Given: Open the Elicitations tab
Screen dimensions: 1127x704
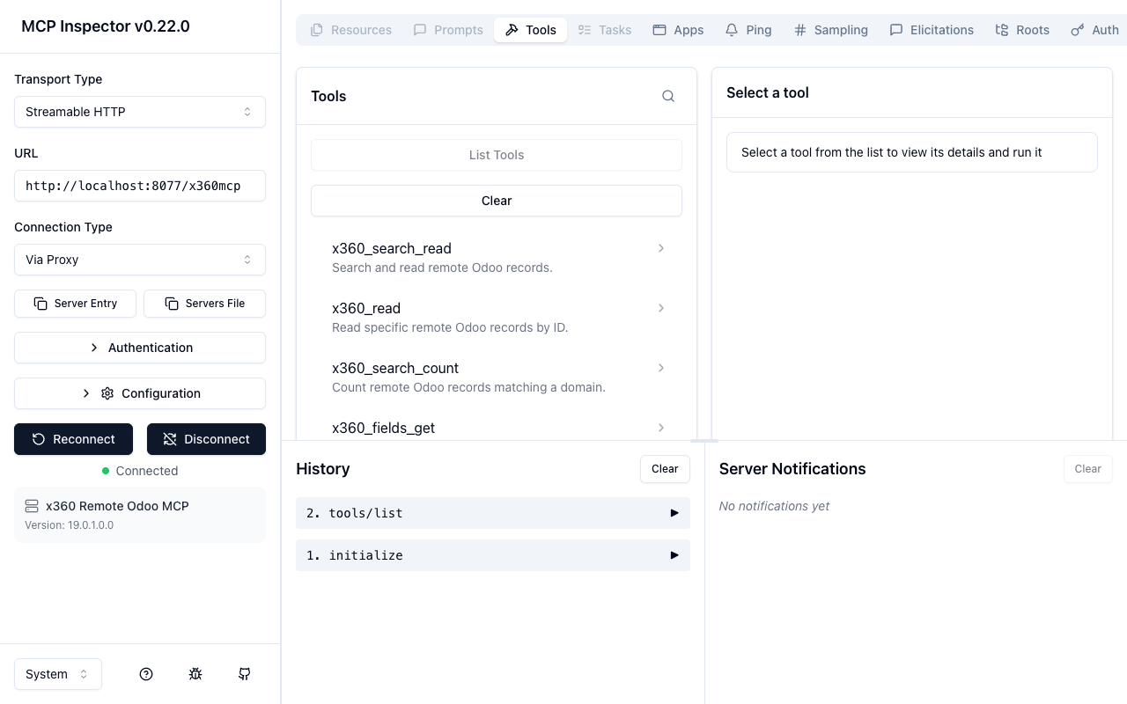Looking at the screenshot, I should pyautogui.click(x=932, y=30).
